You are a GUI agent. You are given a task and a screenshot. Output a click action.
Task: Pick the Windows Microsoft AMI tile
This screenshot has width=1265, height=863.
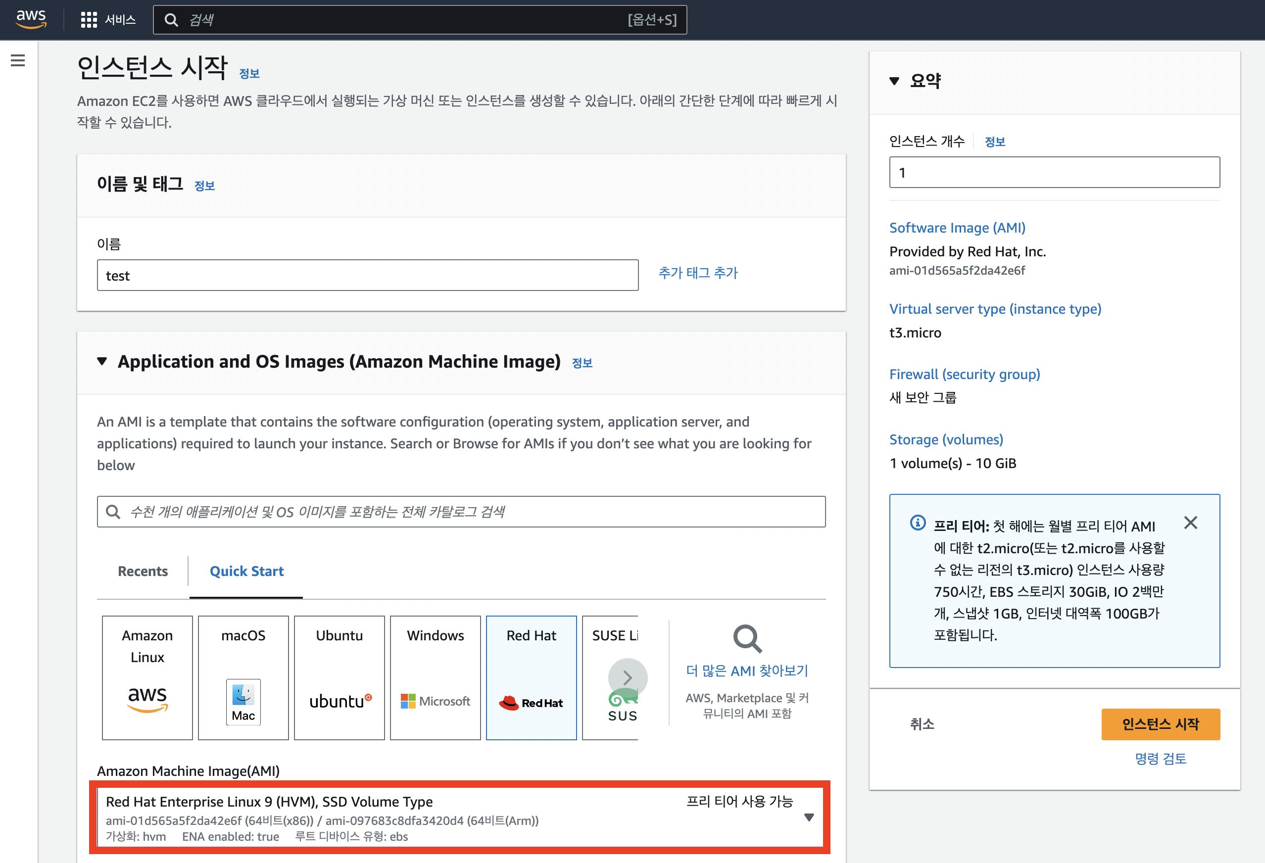435,677
